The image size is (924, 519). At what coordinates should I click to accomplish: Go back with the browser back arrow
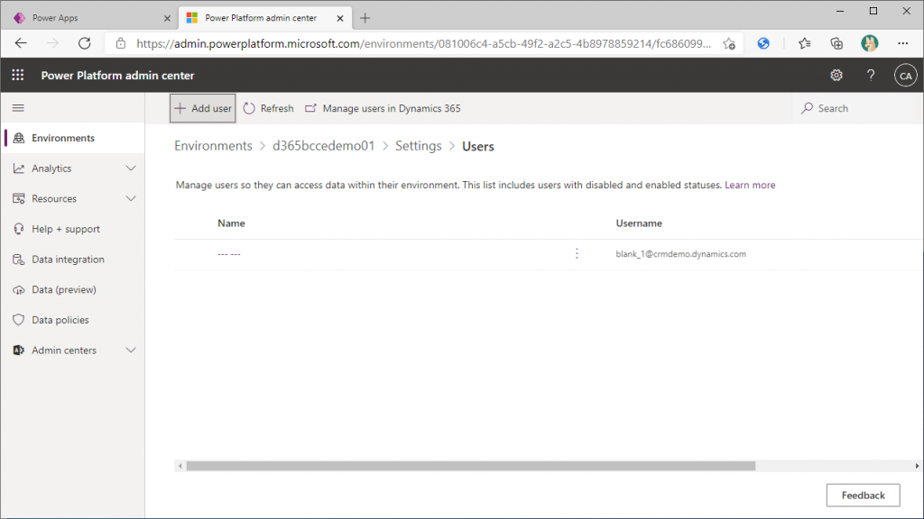pyautogui.click(x=22, y=43)
